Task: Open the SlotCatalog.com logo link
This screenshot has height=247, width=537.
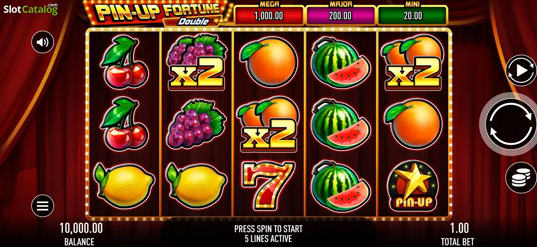Action: (x=30, y=9)
